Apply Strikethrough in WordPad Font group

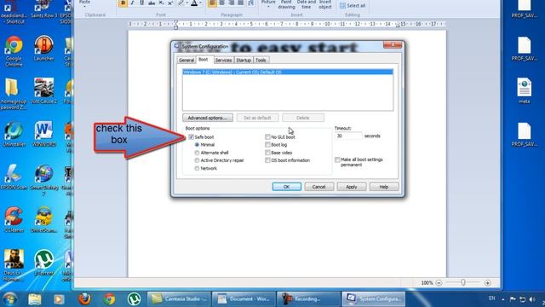coord(152,3)
